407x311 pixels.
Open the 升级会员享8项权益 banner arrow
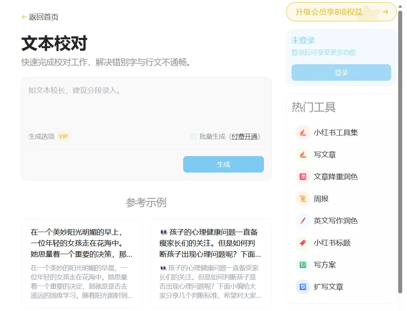(385, 12)
